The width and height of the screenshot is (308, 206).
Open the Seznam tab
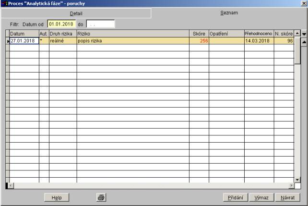click(229, 13)
